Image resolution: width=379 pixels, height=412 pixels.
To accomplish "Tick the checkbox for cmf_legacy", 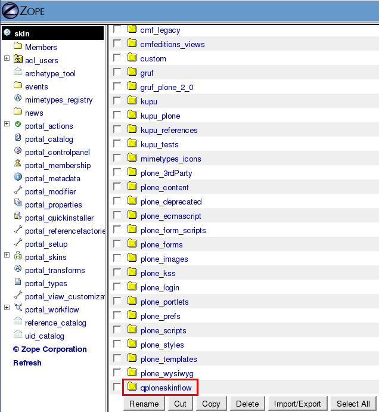I will click(117, 29).
